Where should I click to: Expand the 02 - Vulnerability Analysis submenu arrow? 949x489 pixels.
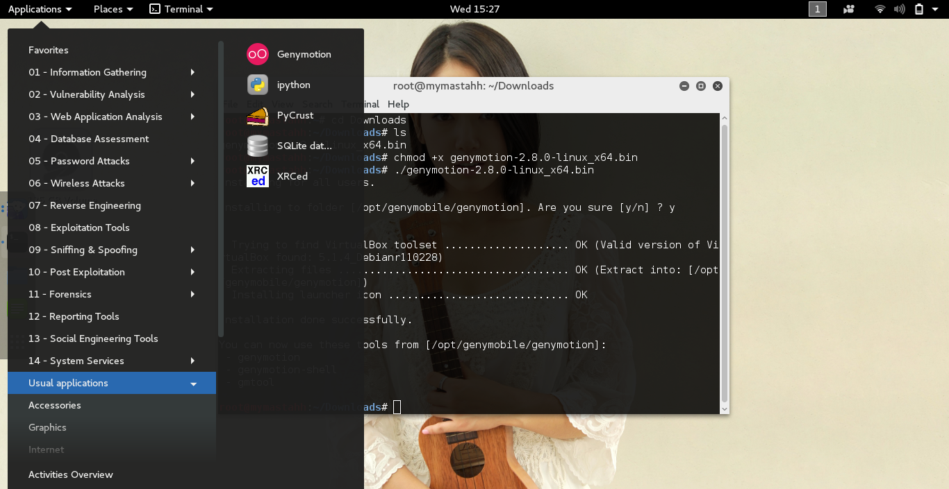192,94
